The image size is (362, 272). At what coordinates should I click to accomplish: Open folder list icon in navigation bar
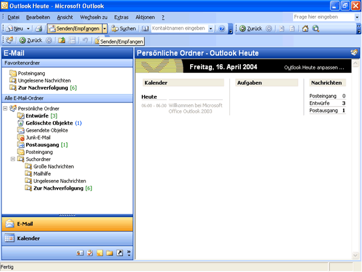[x=110, y=253]
